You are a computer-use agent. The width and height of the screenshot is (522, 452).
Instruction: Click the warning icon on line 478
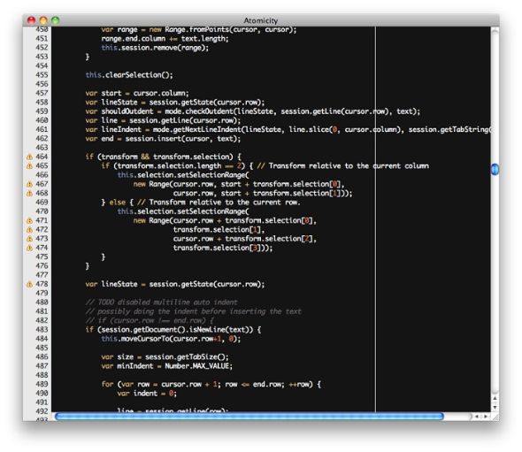[29, 284]
